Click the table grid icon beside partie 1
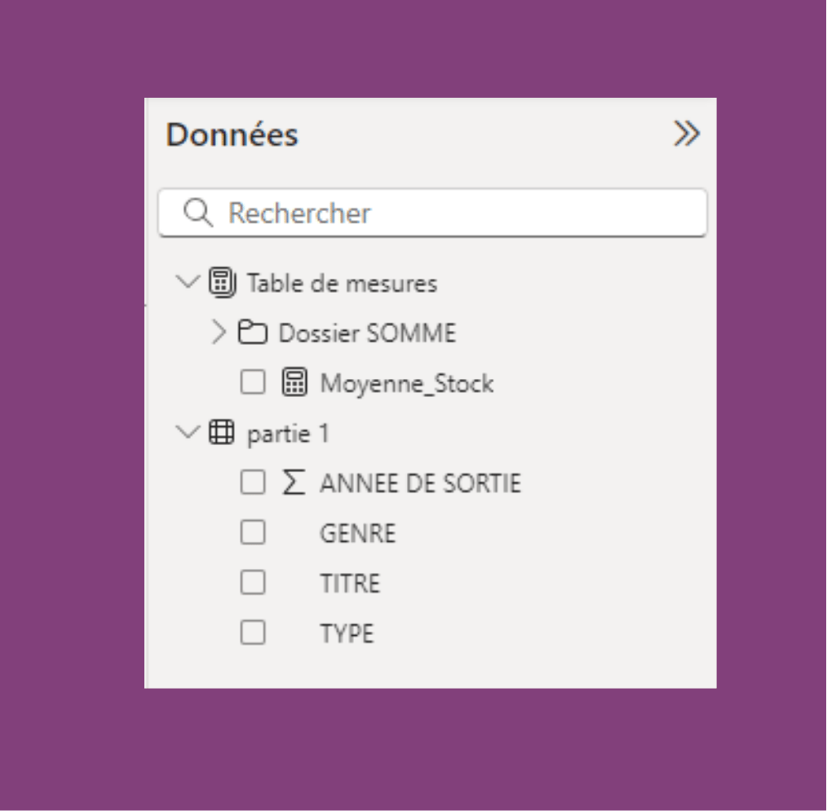 click(x=220, y=433)
